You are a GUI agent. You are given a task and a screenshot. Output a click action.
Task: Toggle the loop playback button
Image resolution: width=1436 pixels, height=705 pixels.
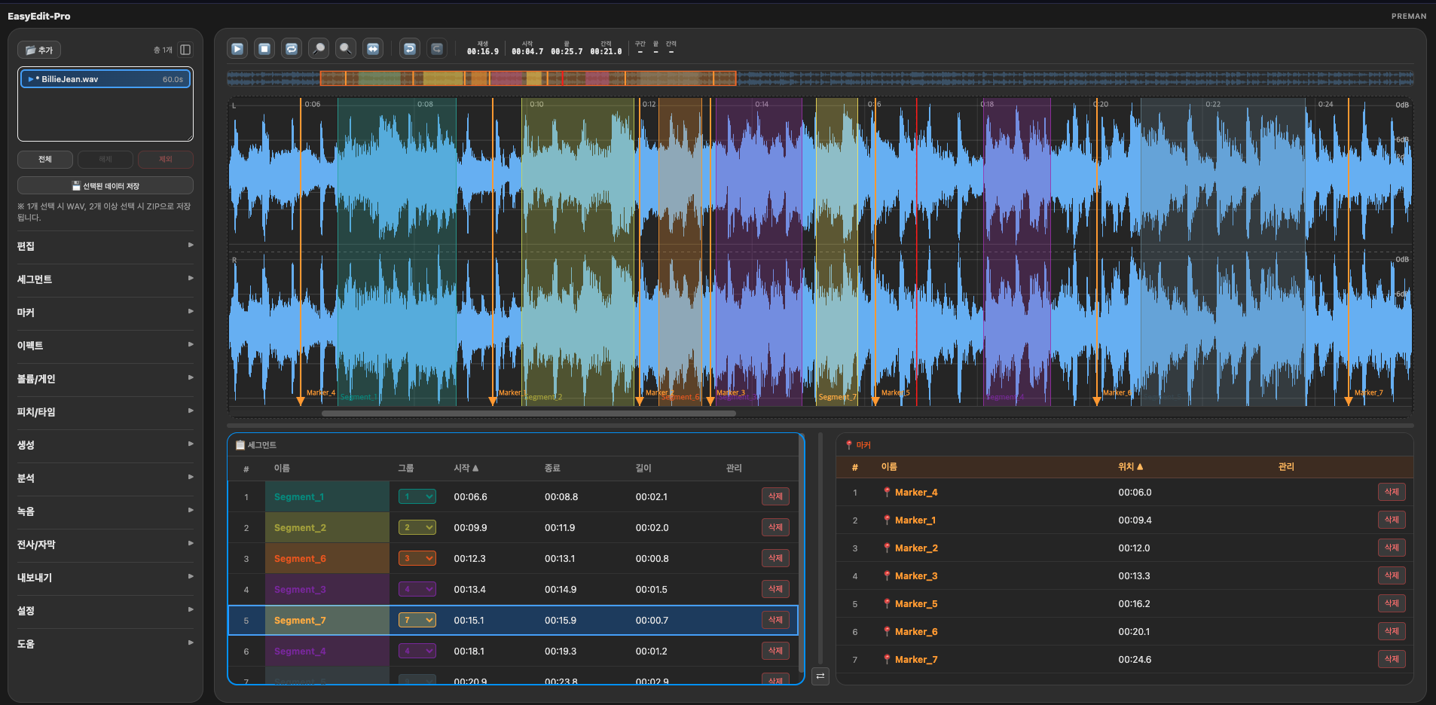pos(292,49)
